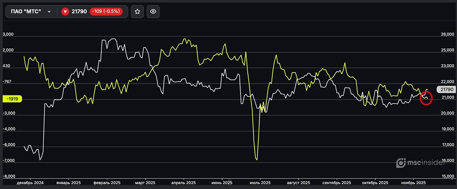
Task: Click the февраль 2025 date axis label
Action: (x=106, y=182)
